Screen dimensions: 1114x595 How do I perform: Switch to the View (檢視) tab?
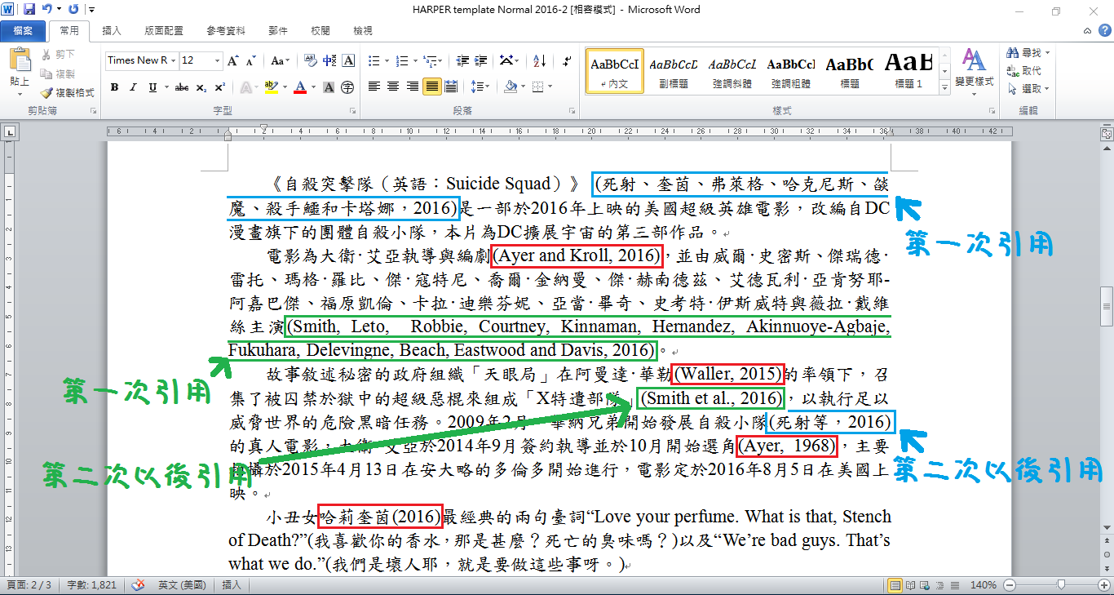coord(363,31)
